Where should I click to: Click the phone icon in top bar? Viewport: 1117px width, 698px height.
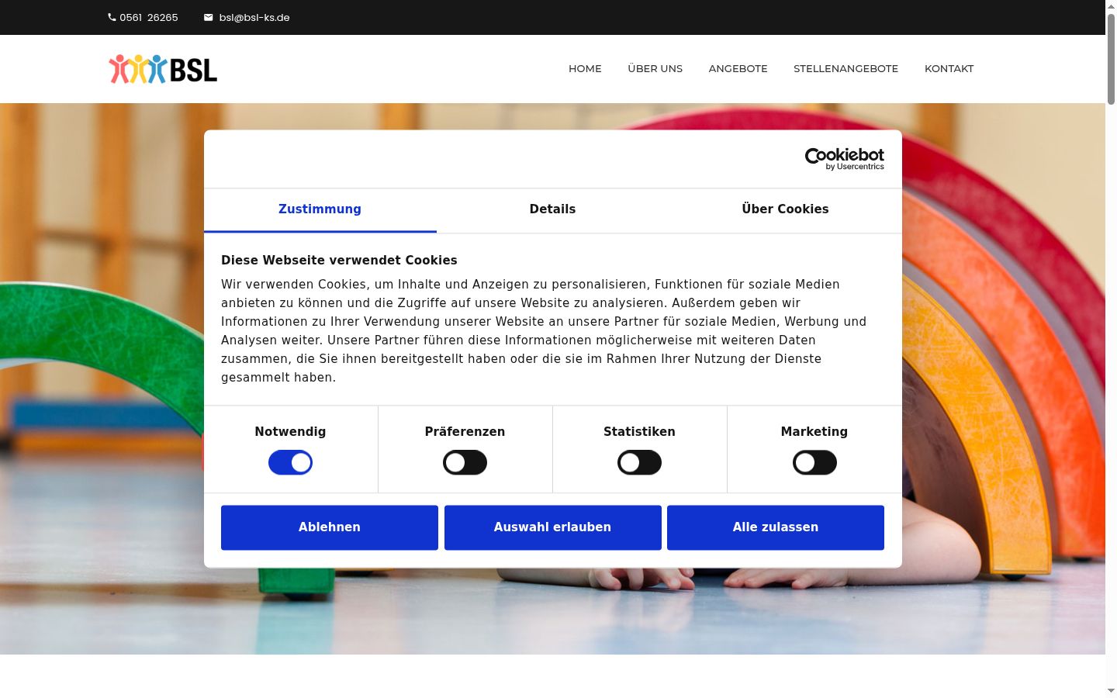112,17
